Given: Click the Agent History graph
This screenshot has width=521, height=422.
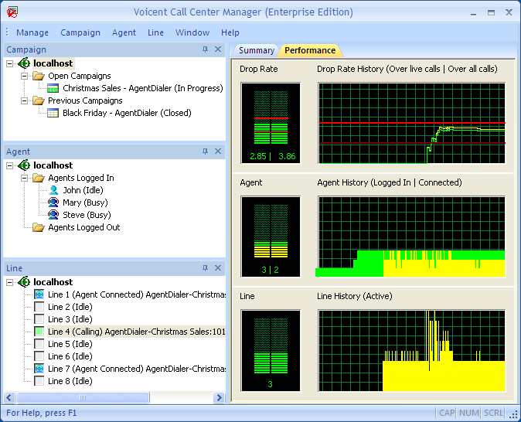Looking at the screenshot, I should 412,237.
